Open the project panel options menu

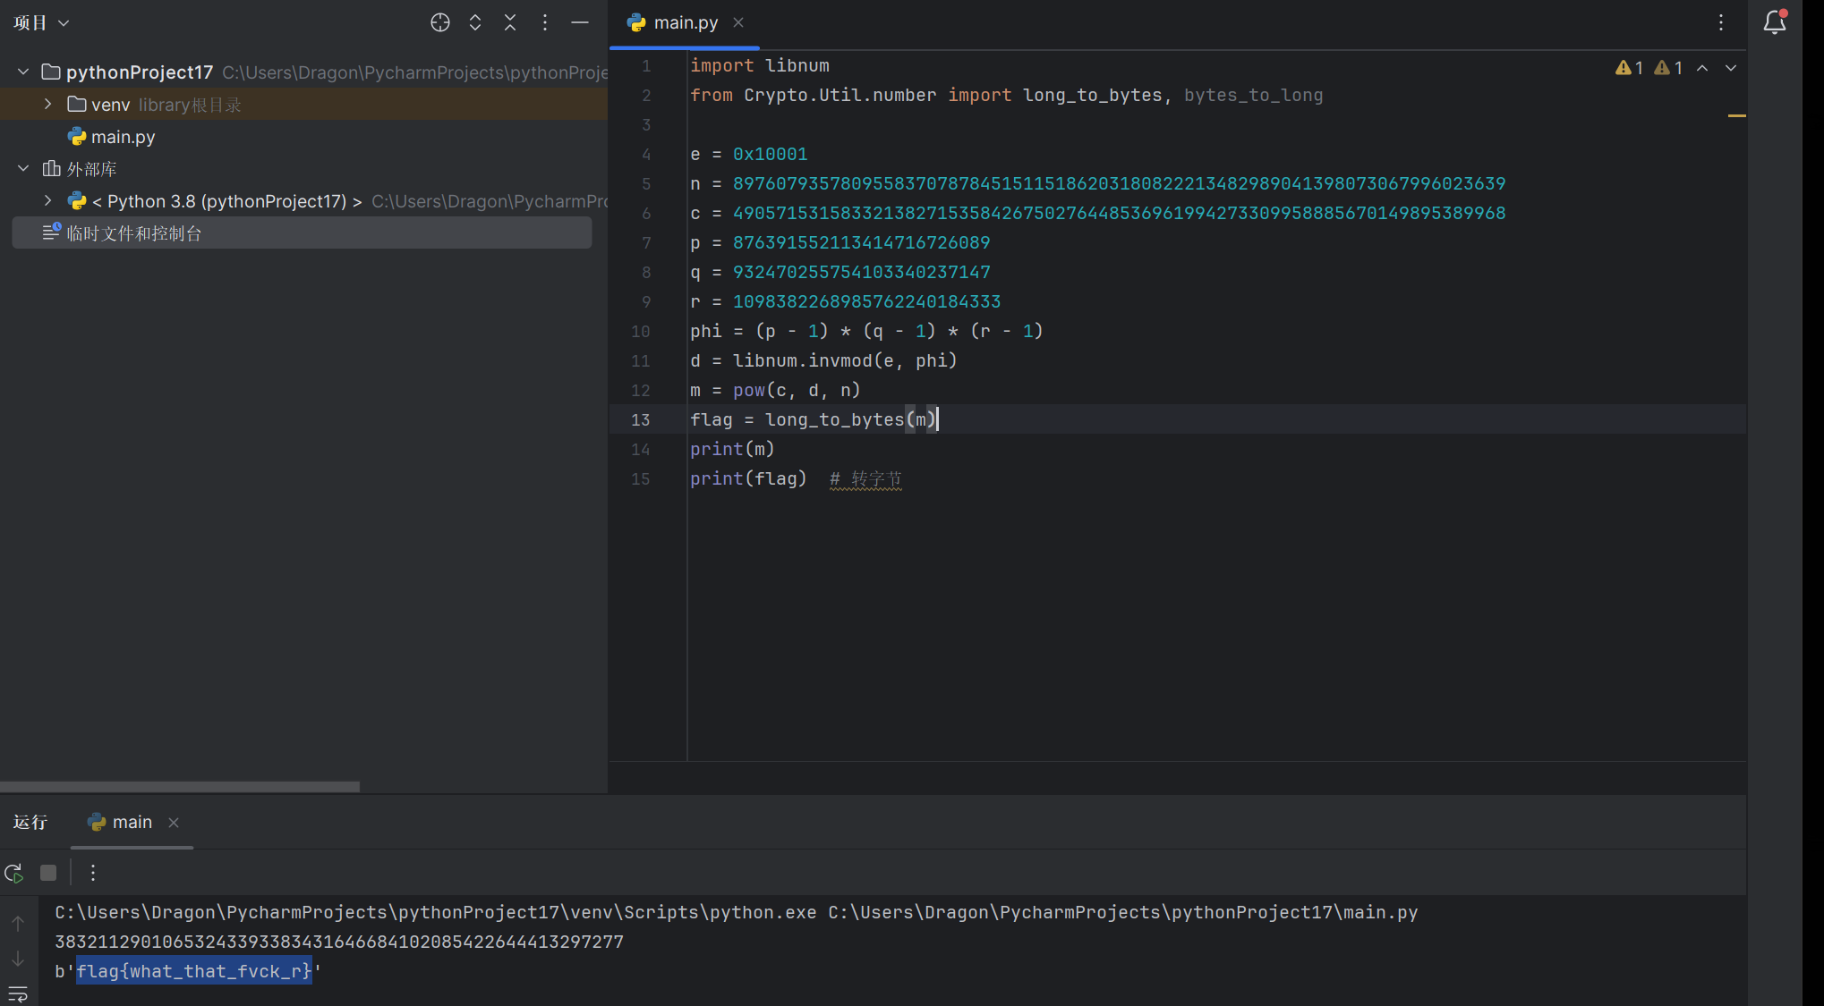[x=545, y=23]
